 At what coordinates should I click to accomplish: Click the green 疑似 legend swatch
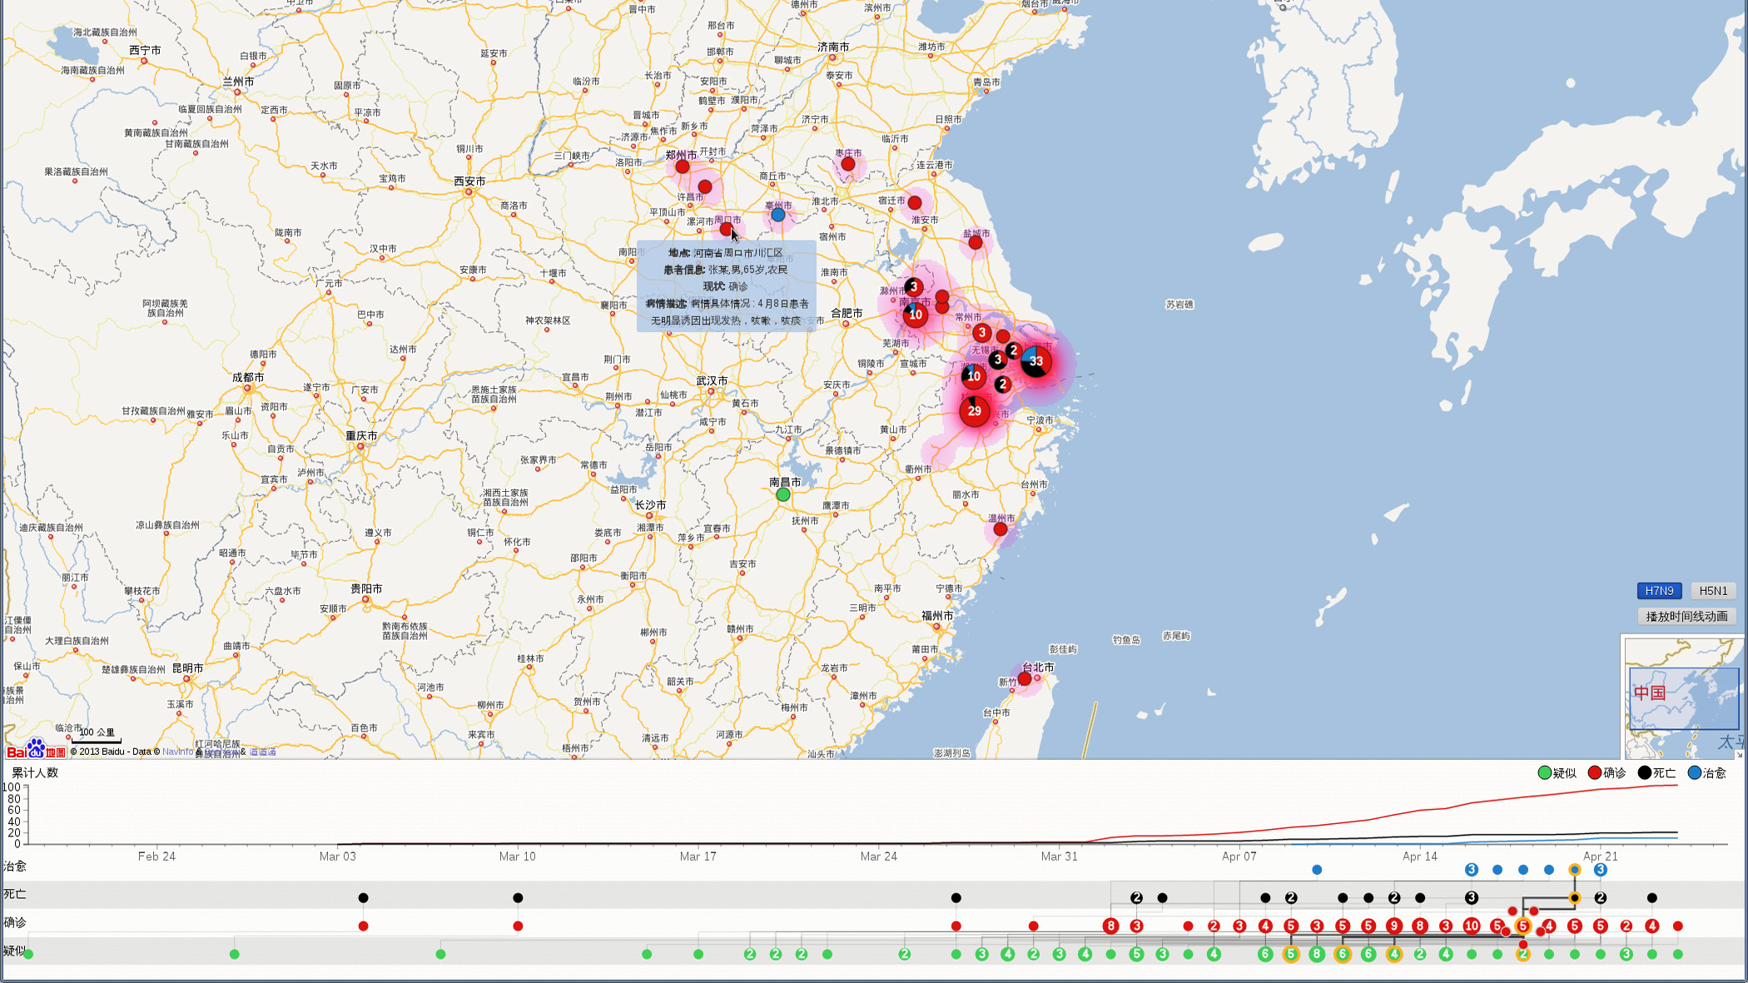pyautogui.click(x=1545, y=773)
